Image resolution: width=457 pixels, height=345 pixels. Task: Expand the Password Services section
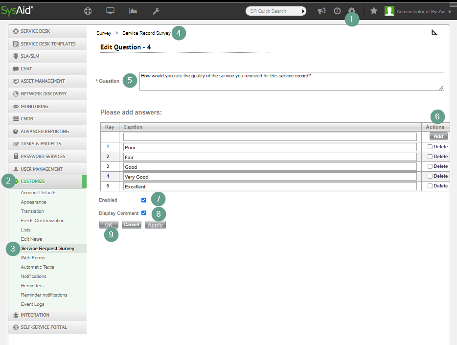(x=47, y=157)
